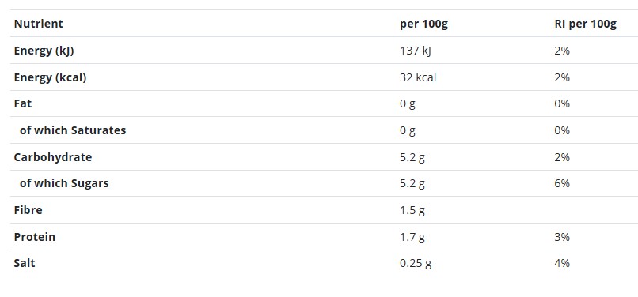Image resolution: width=638 pixels, height=297 pixels.
Task: Select the Sugars 6% RI value
Action: point(562,183)
